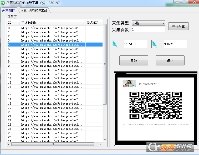The width and height of the screenshot is (199, 155).
Task: Select the row with ID 21
Action: pos(55,116)
